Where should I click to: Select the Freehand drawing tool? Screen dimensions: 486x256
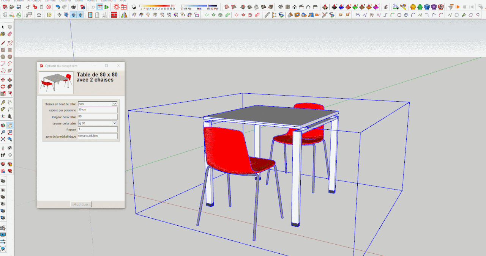(10, 42)
